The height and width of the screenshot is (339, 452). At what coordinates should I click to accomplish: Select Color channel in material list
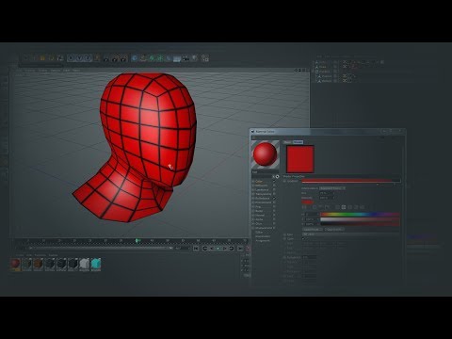259,182
